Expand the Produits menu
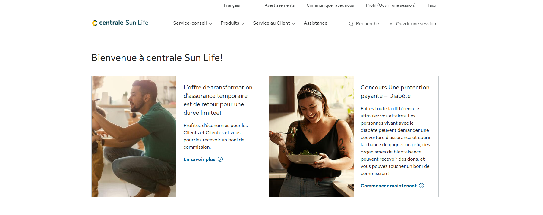543x215 pixels. point(232,23)
